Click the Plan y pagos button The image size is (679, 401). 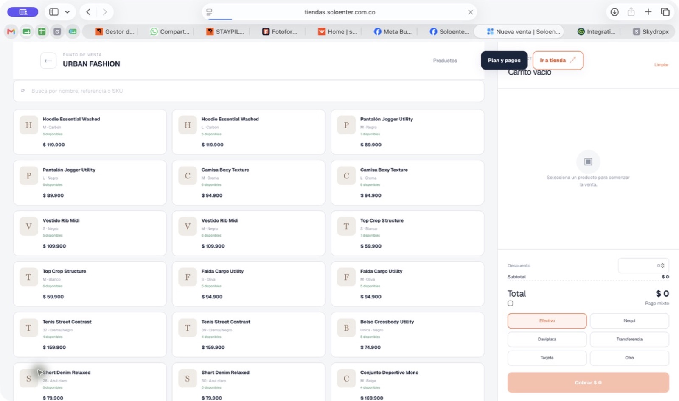coord(504,60)
